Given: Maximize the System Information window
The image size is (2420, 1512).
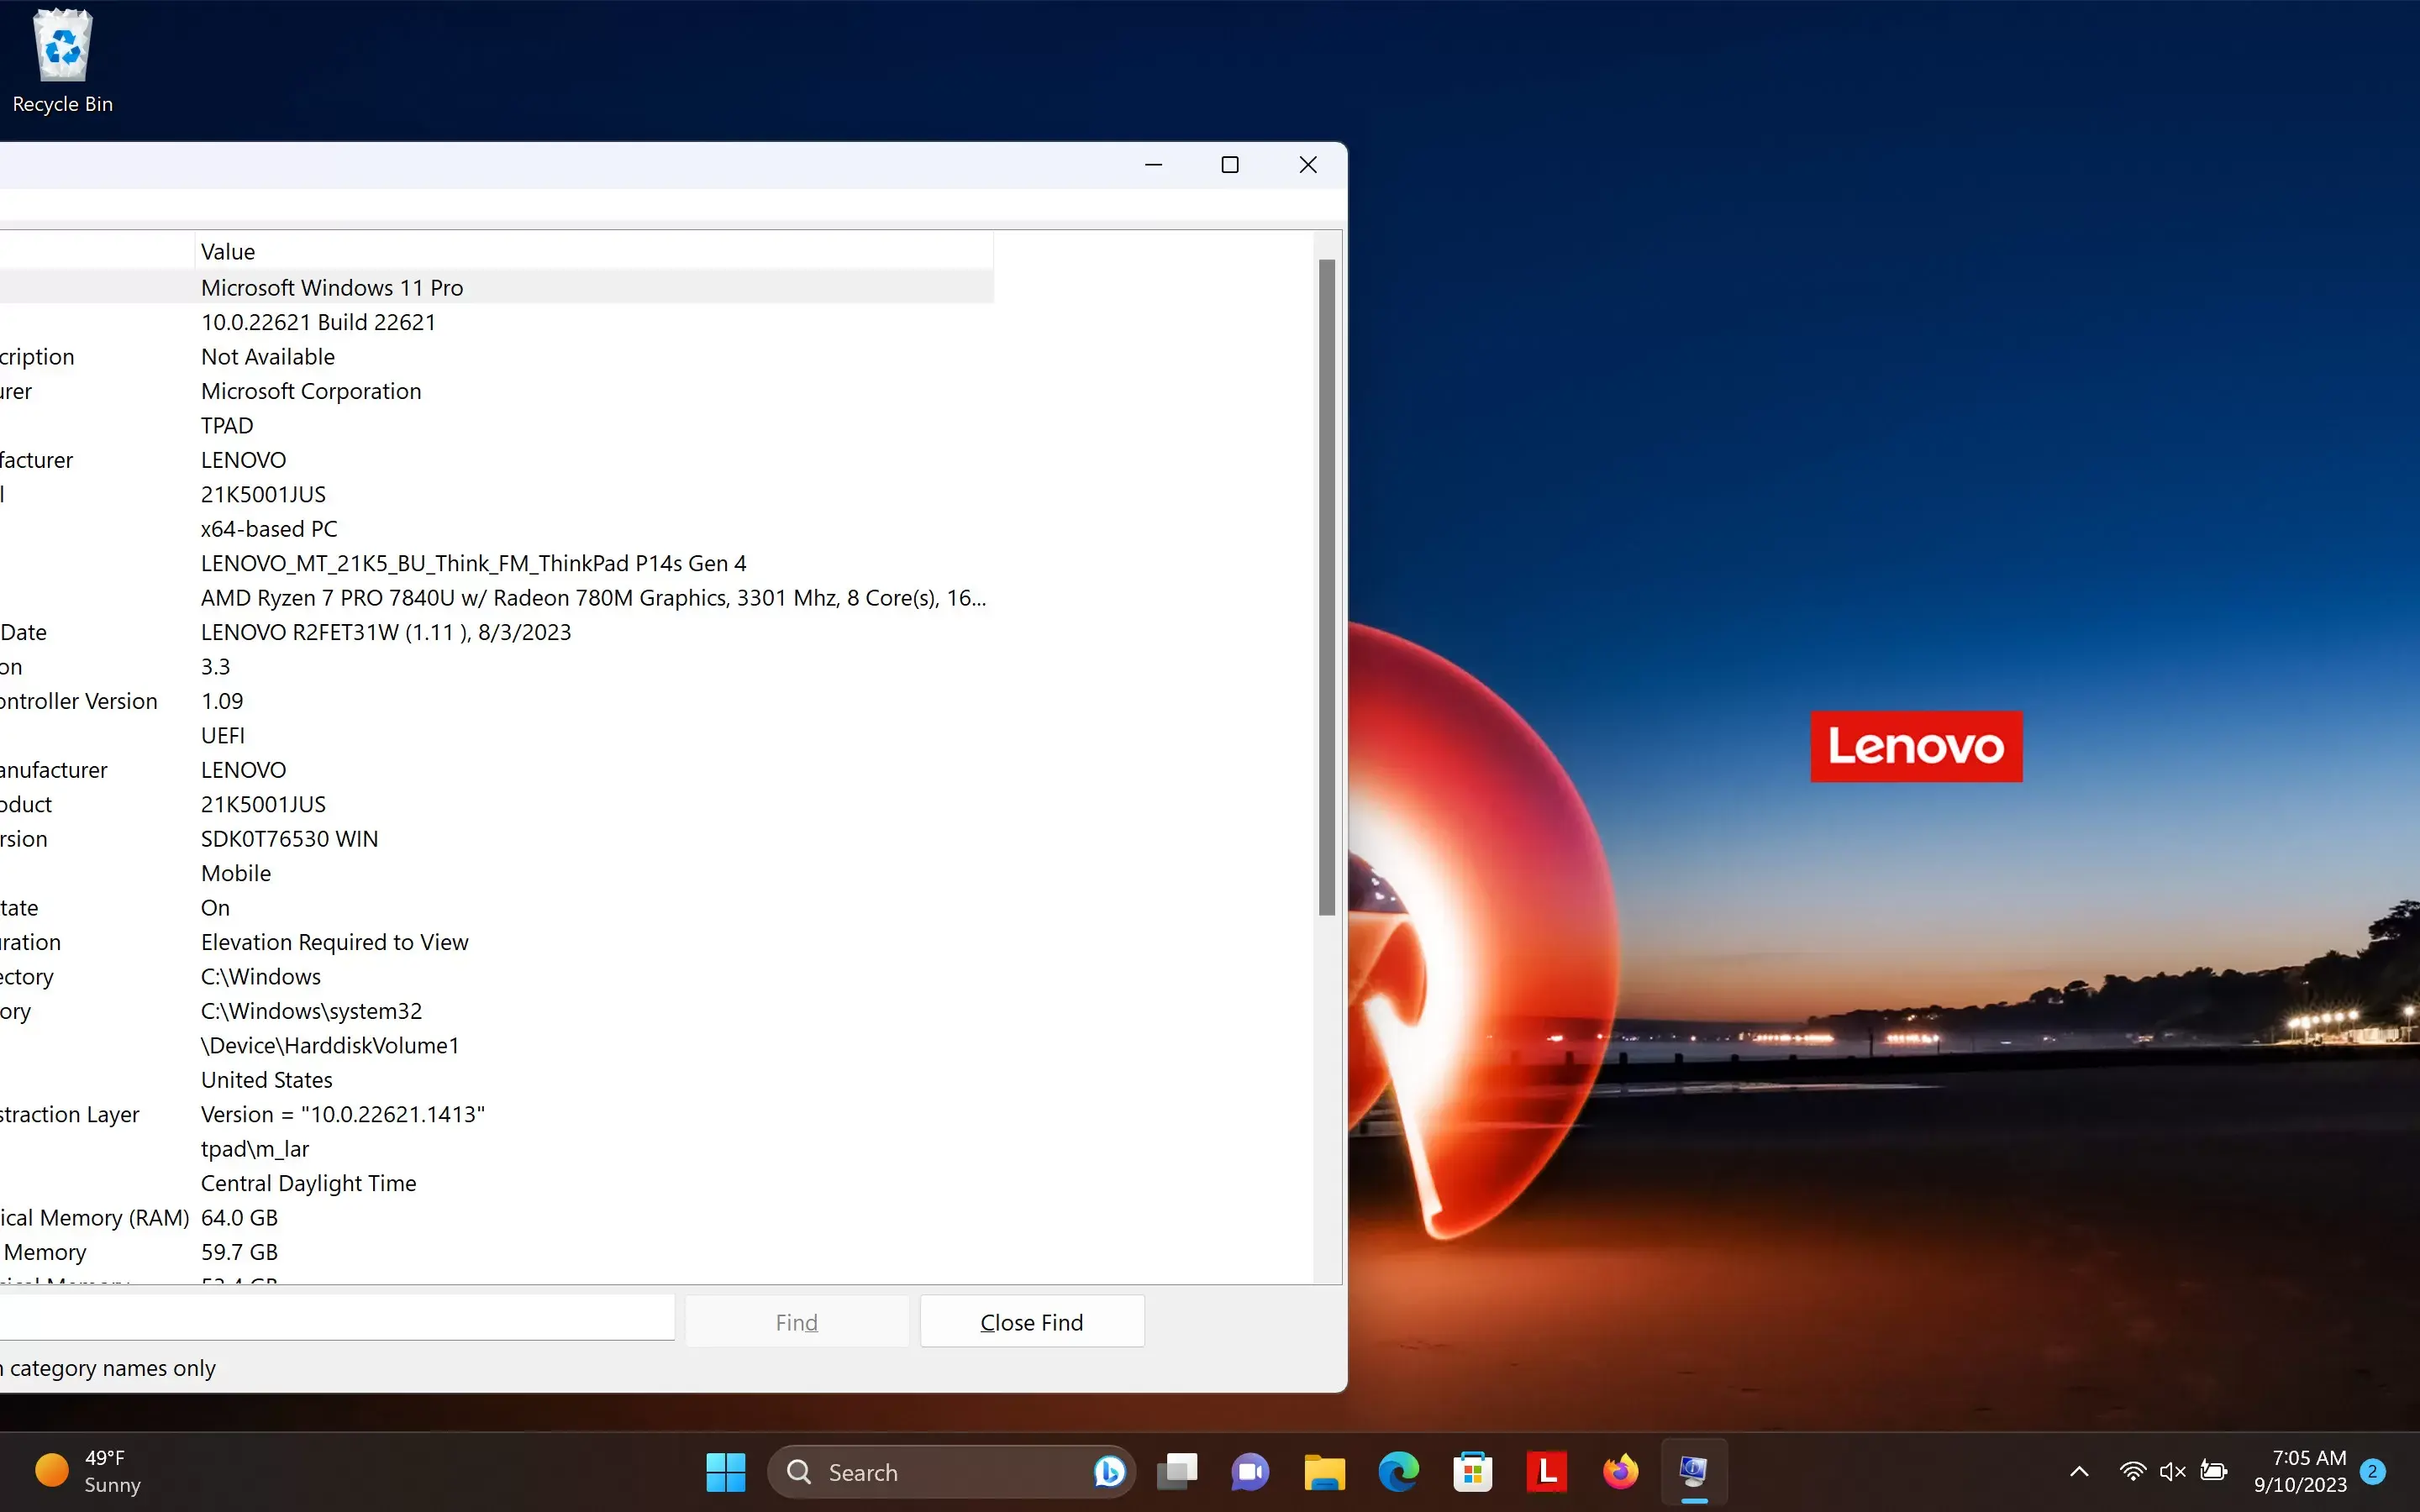Looking at the screenshot, I should click(x=1231, y=165).
